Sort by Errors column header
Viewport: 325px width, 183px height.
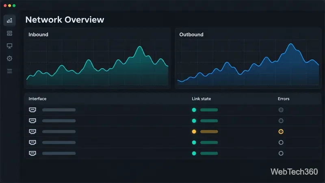[284, 99]
